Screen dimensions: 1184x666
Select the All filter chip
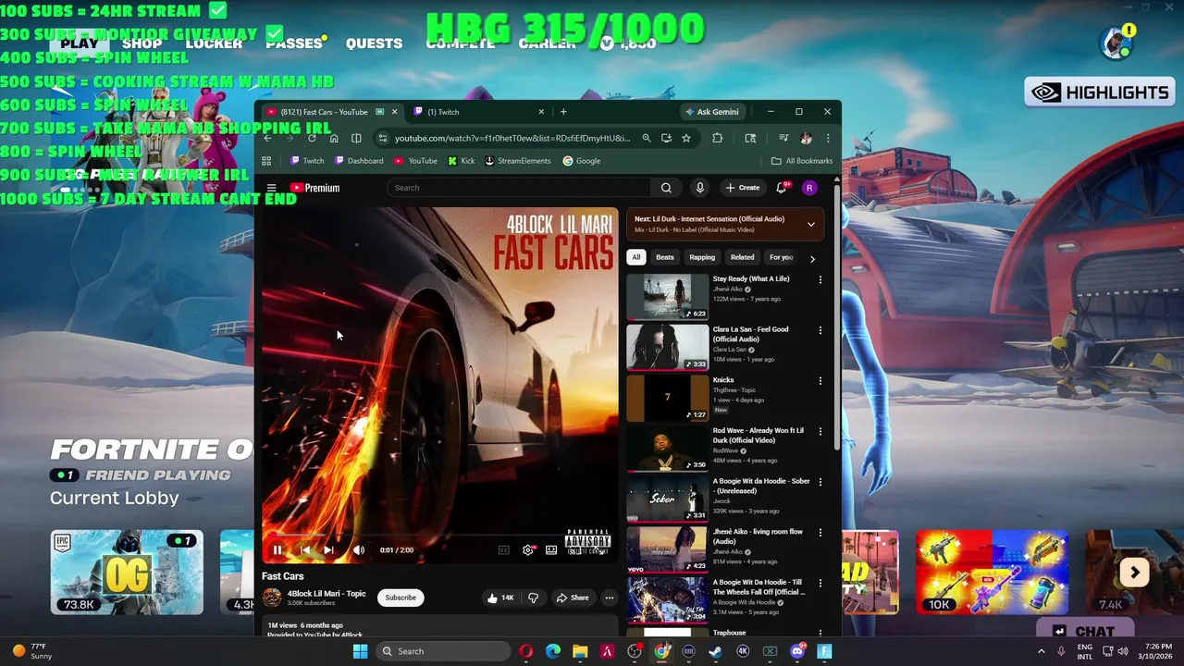(x=635, y=257)
